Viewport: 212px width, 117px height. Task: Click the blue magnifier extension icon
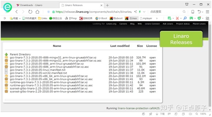(x=185, y=18)
